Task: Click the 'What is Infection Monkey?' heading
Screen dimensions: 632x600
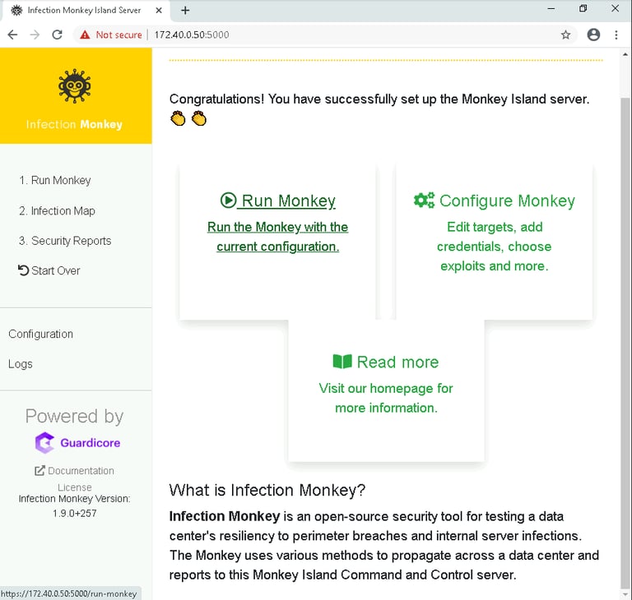Action: (267, 490)
